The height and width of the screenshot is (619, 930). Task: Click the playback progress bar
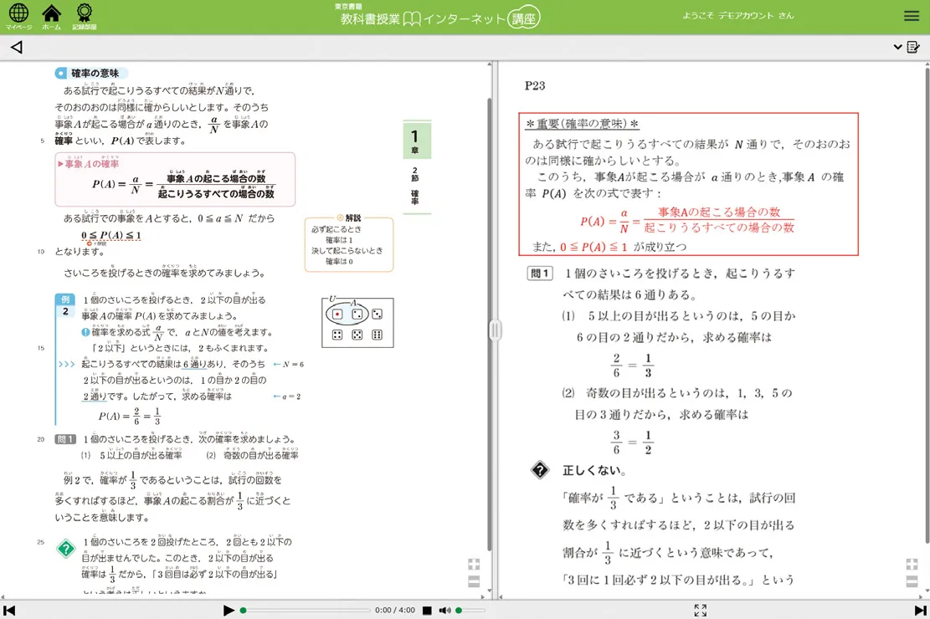(306, 610)
